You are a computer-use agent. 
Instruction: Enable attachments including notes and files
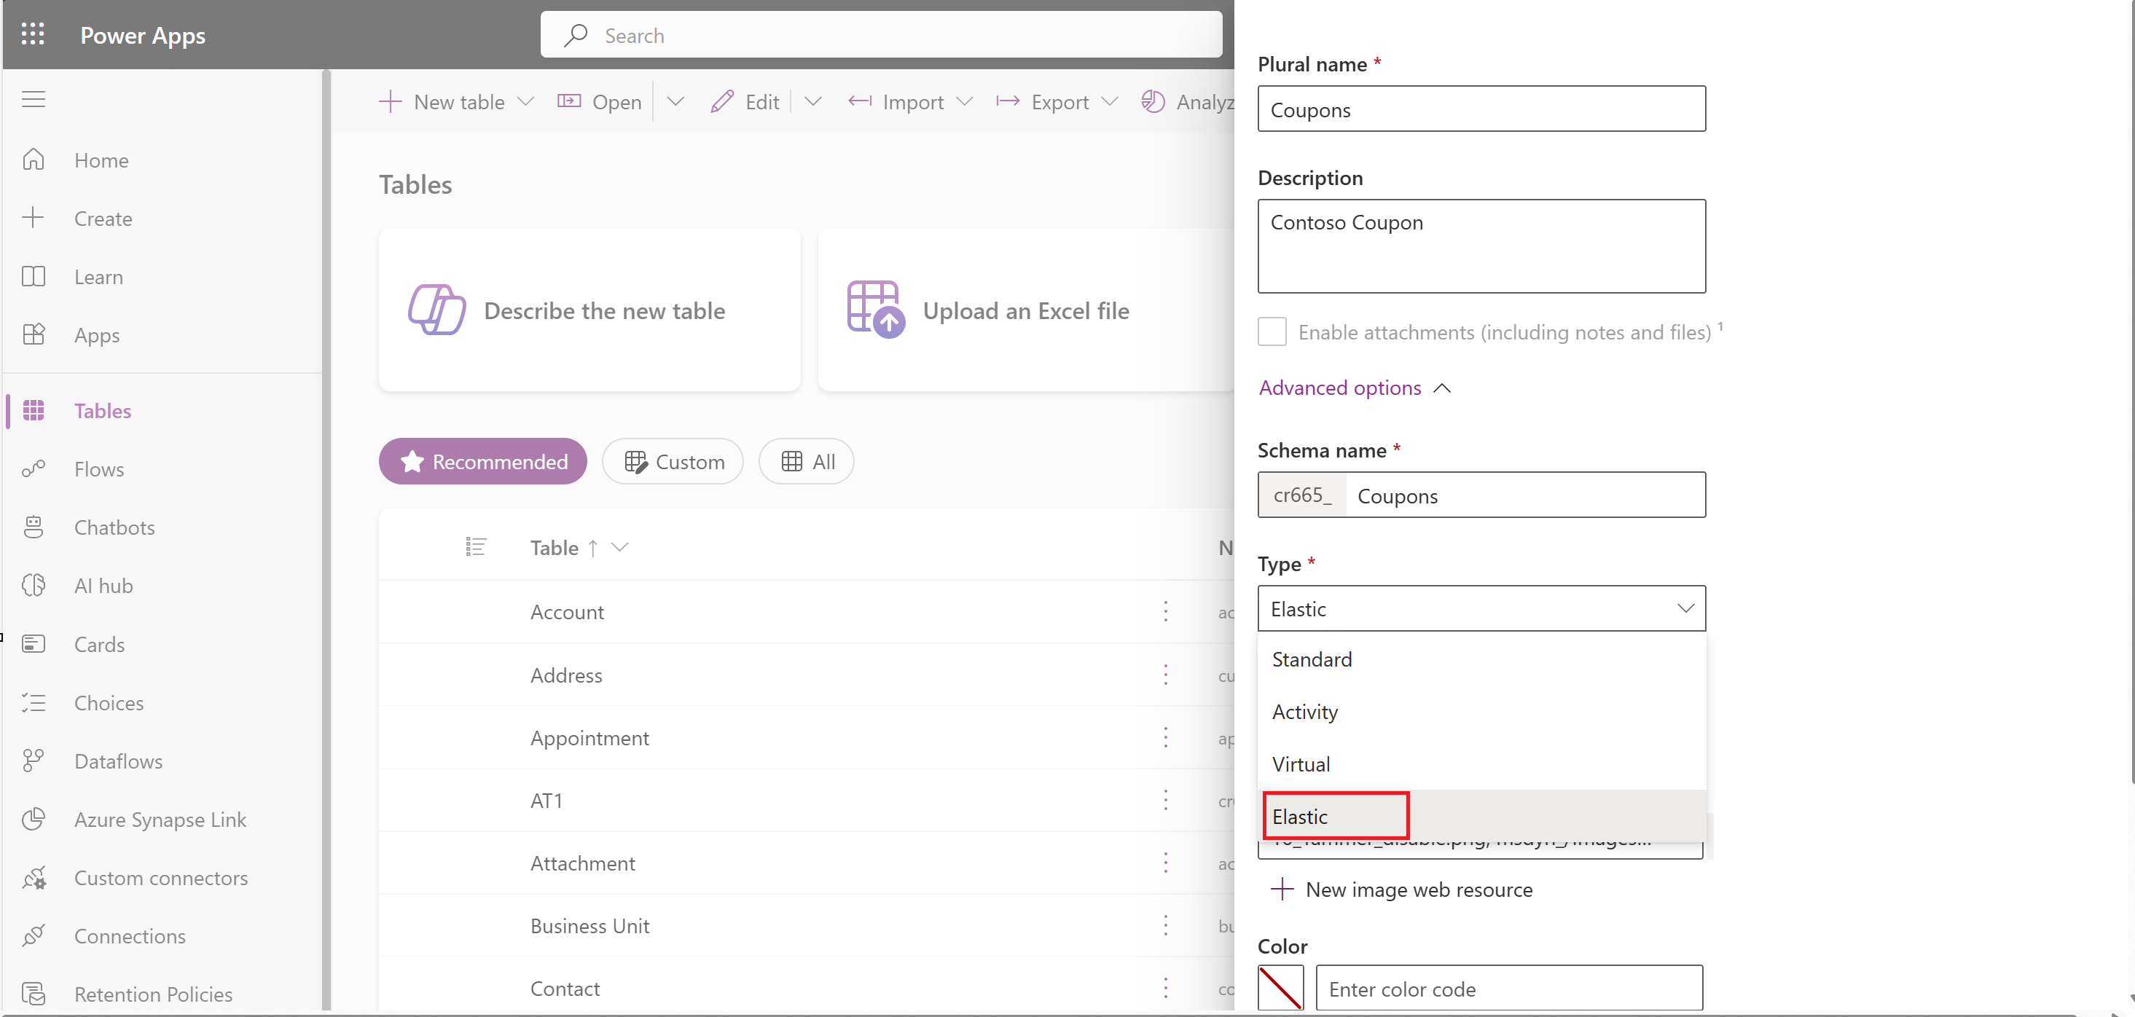(x=1269, y=331)
